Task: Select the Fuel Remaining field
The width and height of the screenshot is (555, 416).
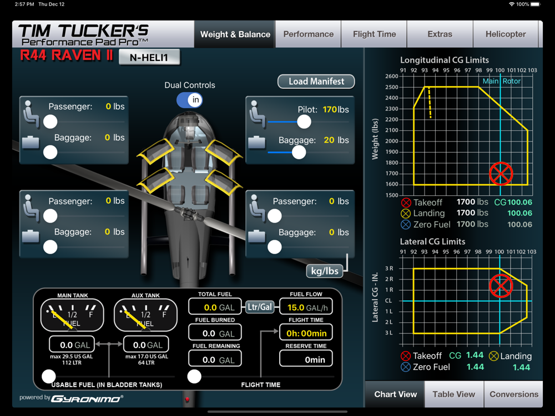Action: pos(215,359)
